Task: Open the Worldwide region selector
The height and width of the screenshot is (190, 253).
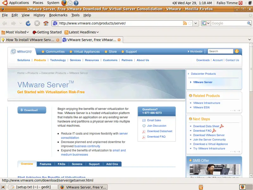Action: [195, 51]
